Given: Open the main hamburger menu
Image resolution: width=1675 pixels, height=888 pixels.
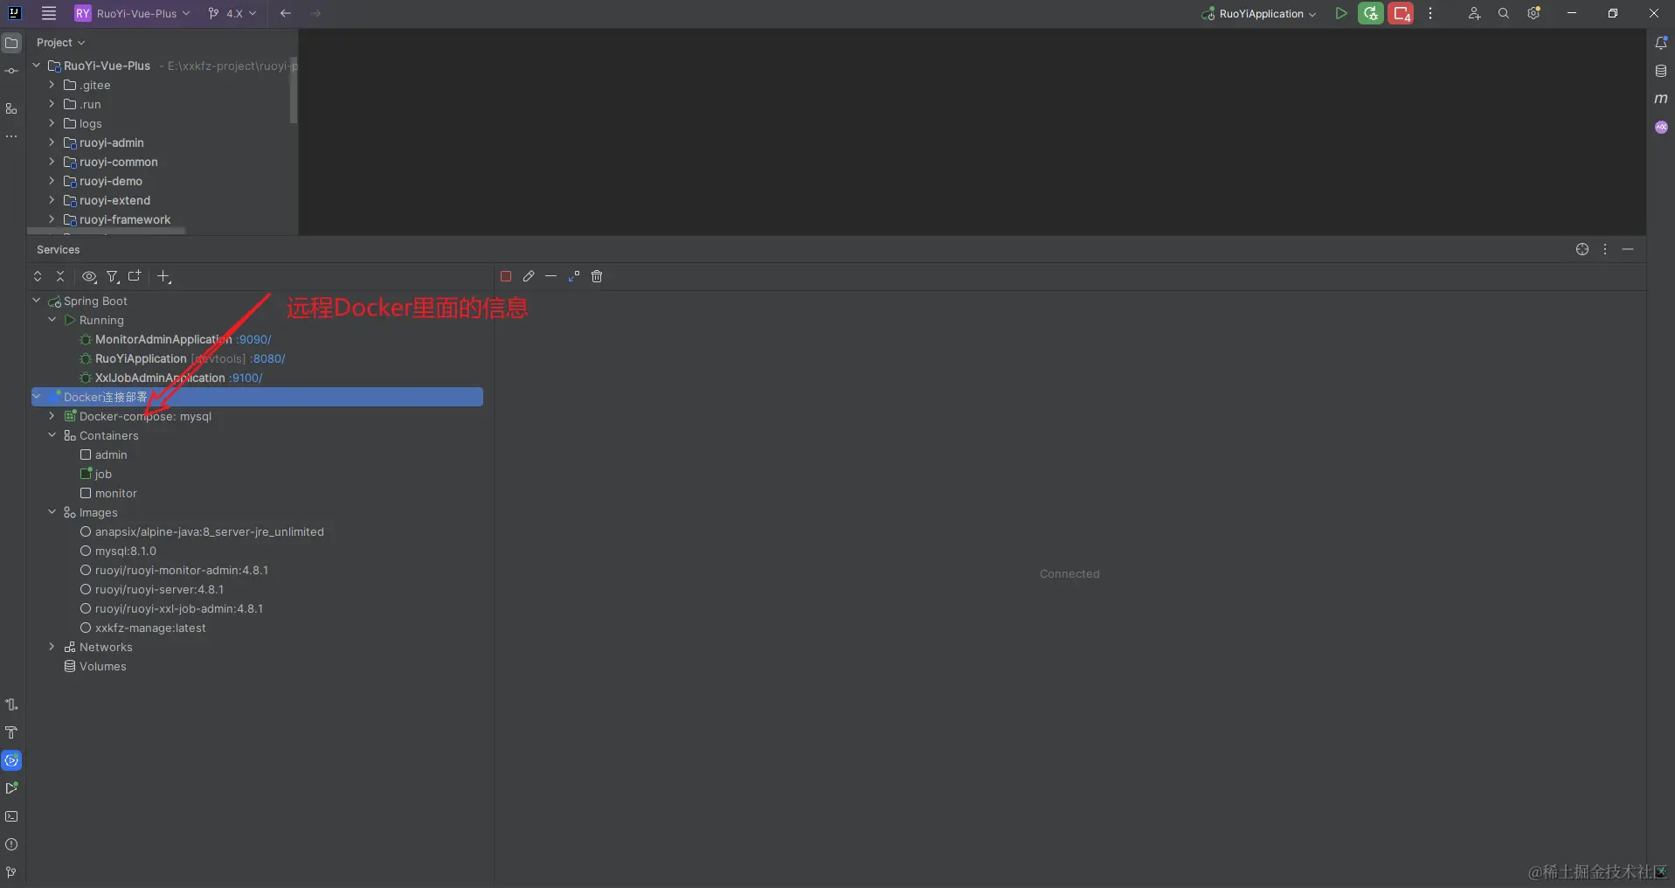Looking at the screenshot, I should click(x=49, y=13).
